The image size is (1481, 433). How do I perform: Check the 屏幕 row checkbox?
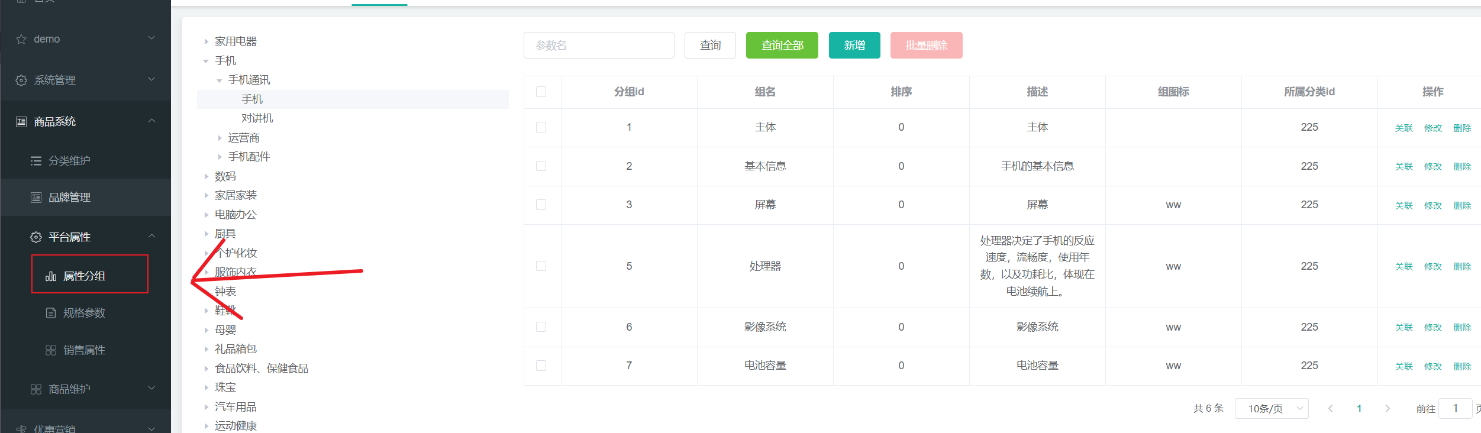(x=541, y=205)
